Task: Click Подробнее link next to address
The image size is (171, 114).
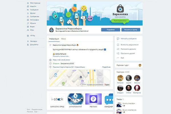Action: click(106, 67)
